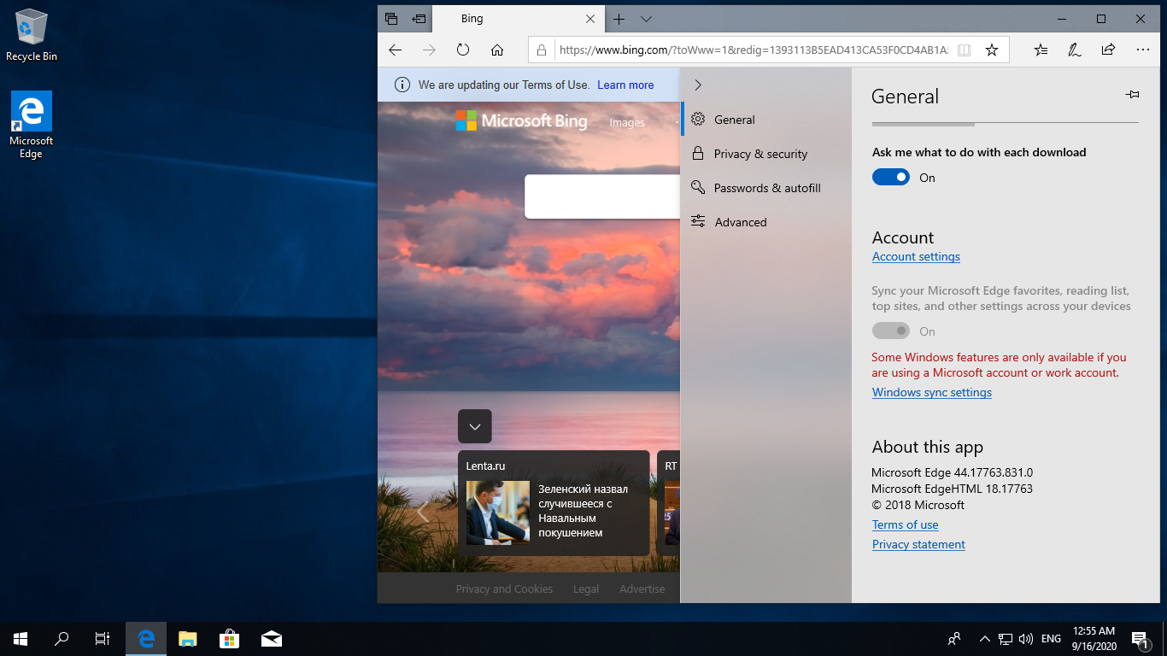This screenshot has height=656, width=1167.
Task: Click Learn more about Terms of Use
Action: [x=625, y=85]
